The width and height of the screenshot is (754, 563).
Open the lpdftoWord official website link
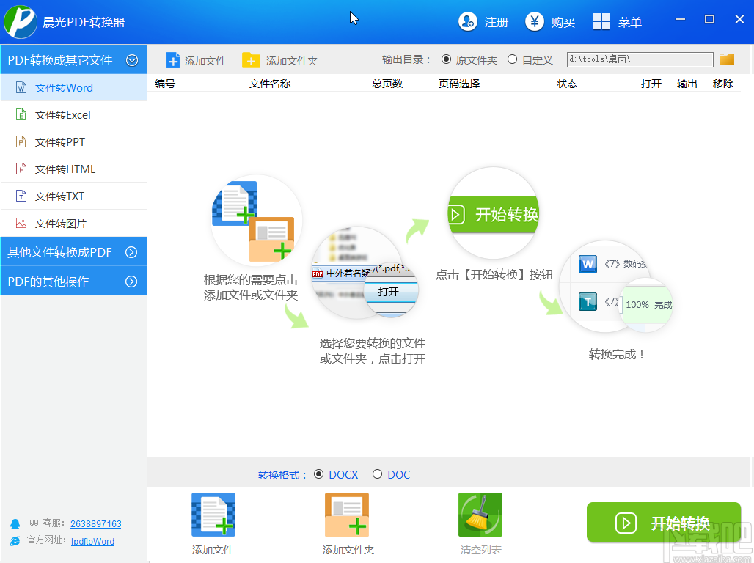click(92, 541)
